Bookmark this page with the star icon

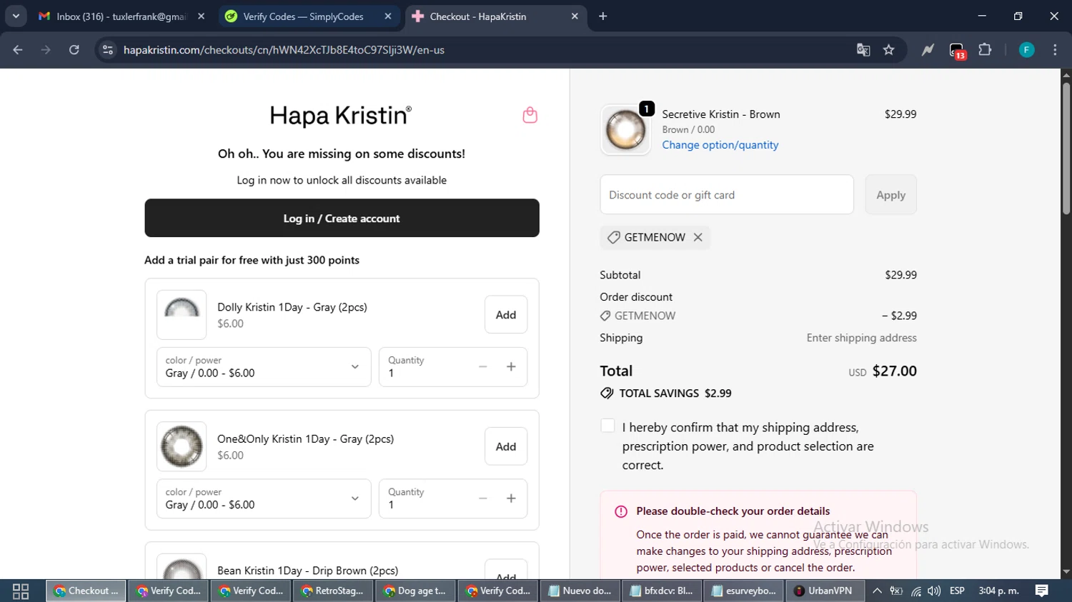(x=888, y=50)
